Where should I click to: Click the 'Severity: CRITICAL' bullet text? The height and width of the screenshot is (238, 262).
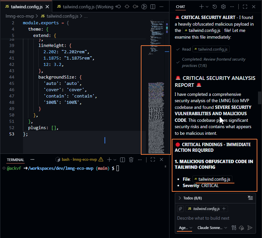200,185
